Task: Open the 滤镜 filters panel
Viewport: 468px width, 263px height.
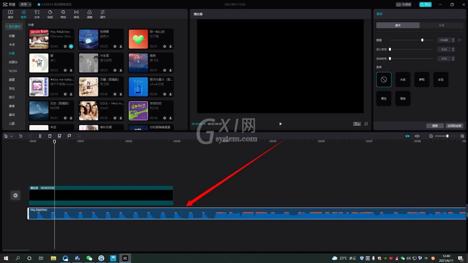Action: coord(89,14)
